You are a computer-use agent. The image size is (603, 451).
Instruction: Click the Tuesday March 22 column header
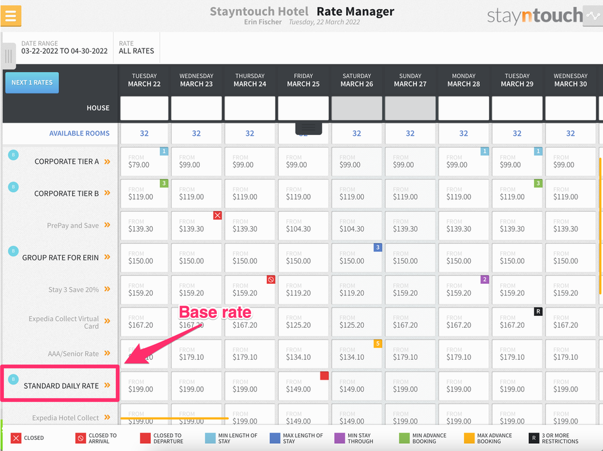coord(144,80)
